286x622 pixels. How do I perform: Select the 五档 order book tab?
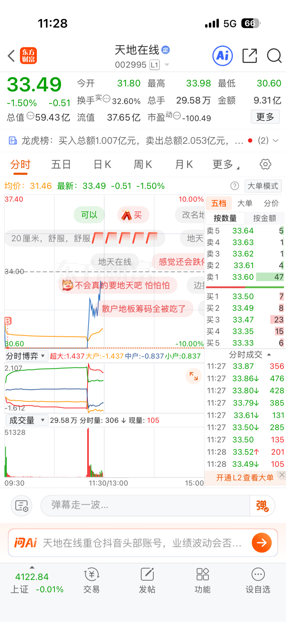(x=219, y=203)
